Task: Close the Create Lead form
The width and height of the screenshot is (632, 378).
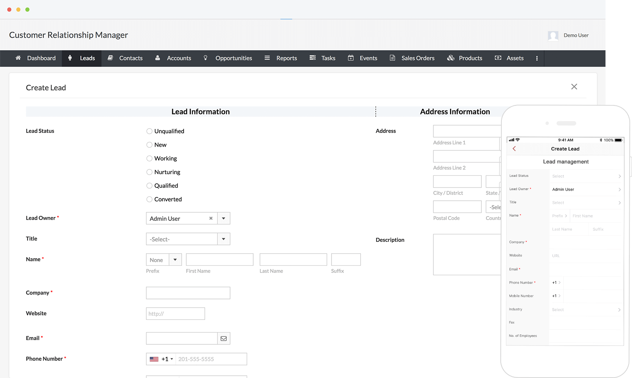Action: click(x=574, y=87)
